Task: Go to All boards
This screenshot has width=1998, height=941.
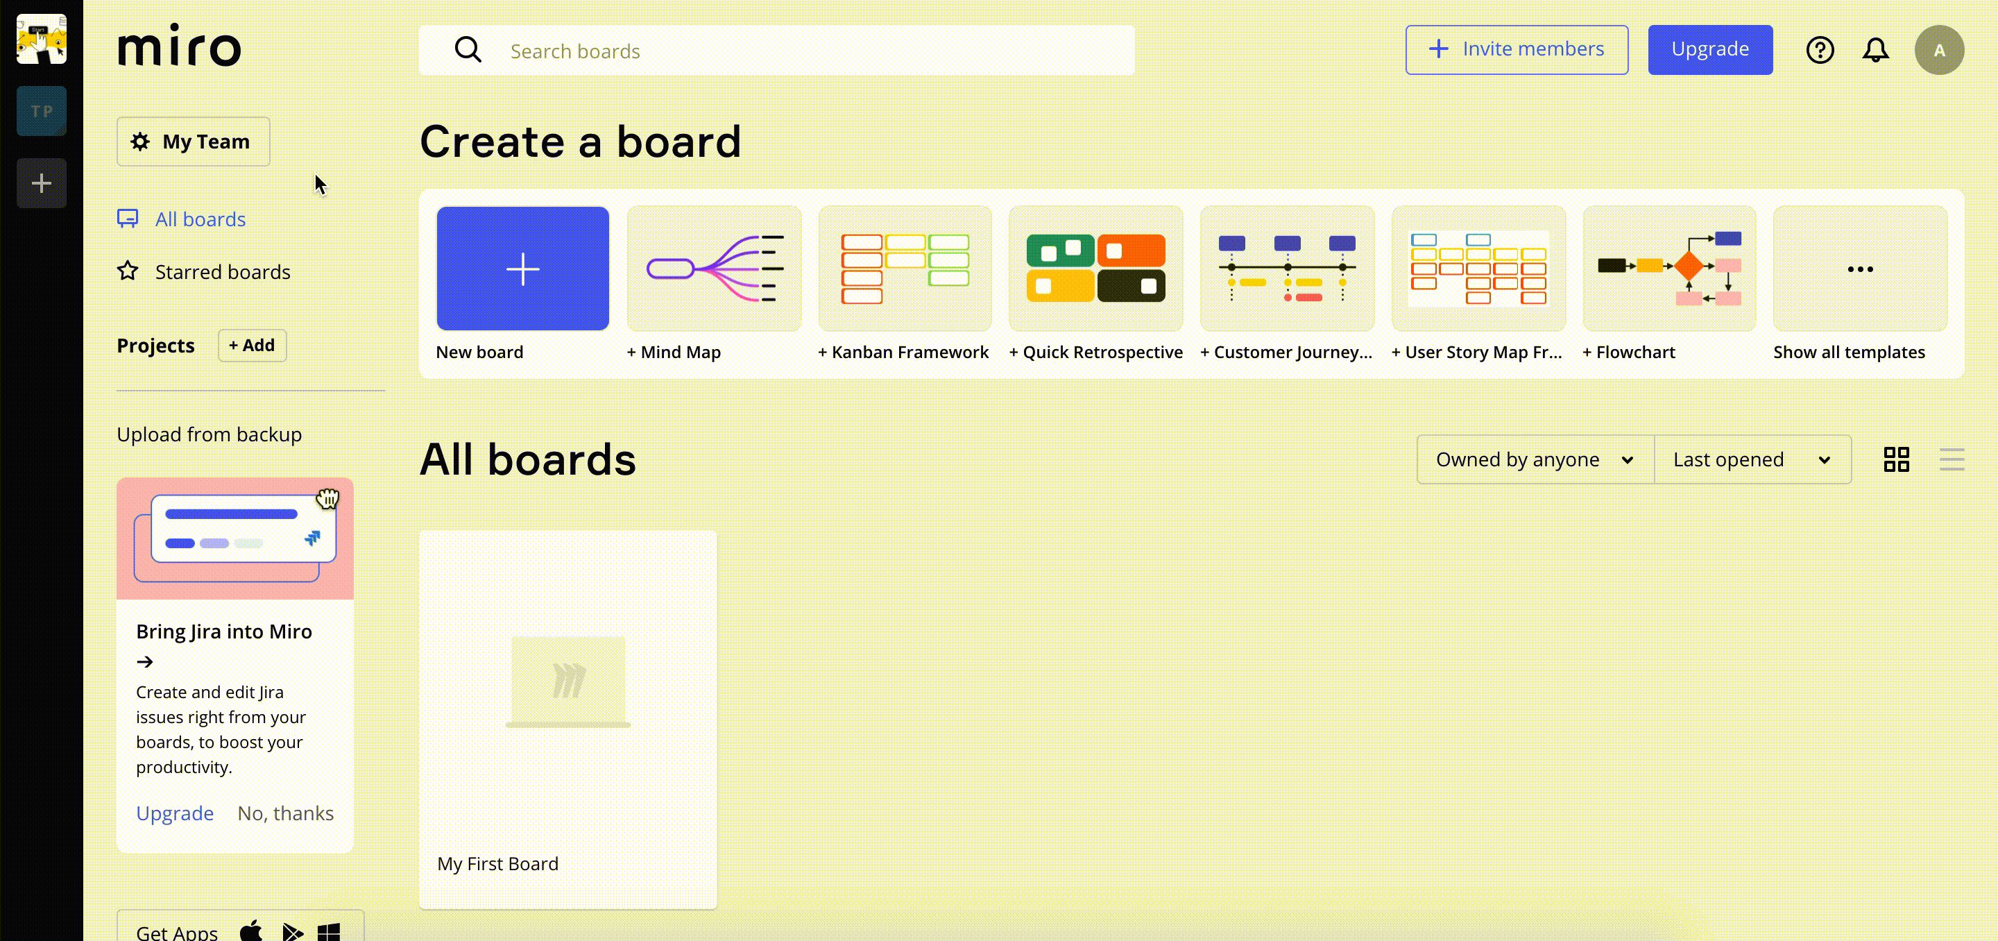Action: coord(199,219)
